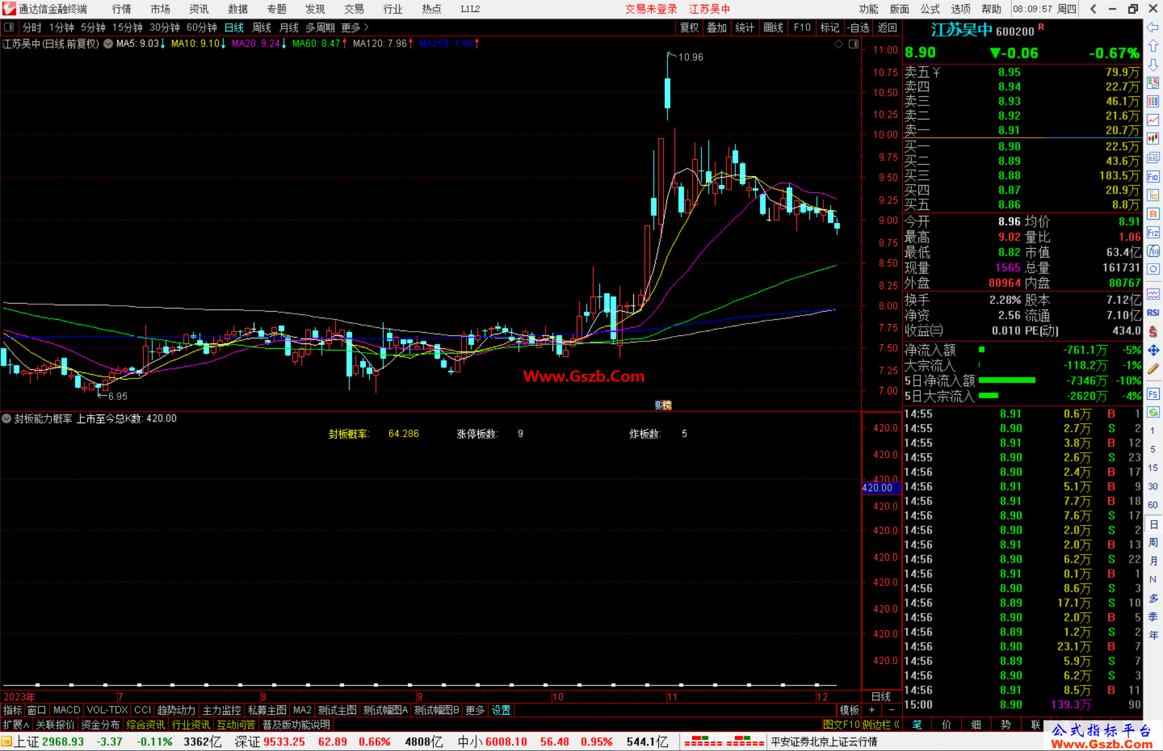1163x751 pixels.
Task: Click the back arrow icon in right sidebar
Action: coord(1153,27)
